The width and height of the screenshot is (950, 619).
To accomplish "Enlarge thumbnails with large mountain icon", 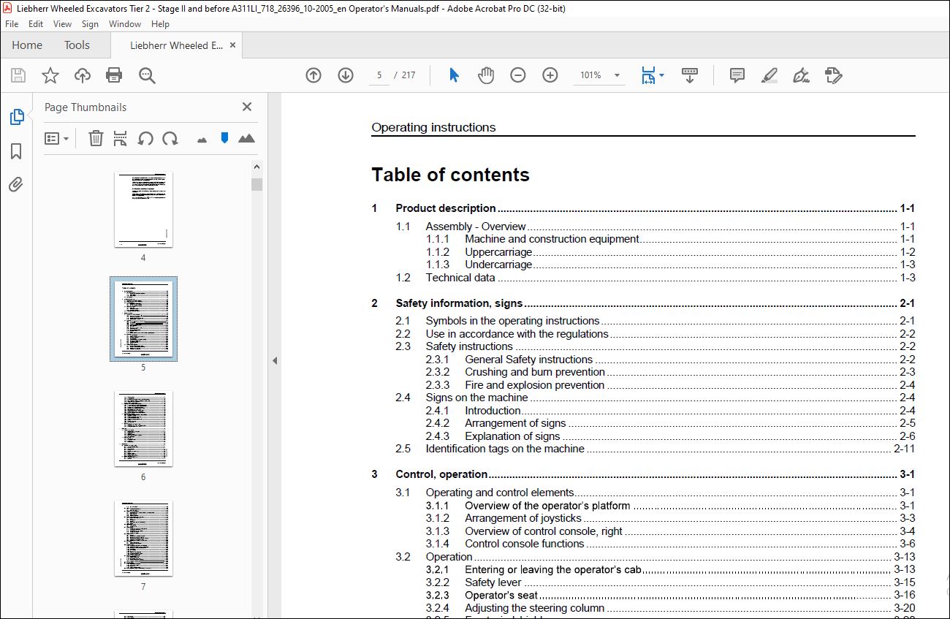I will tap(246, 138).
